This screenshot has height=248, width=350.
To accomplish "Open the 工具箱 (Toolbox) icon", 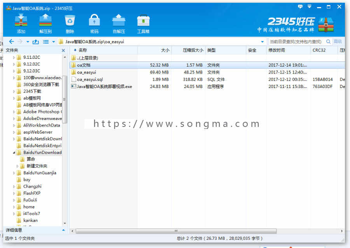I will click(143, 23).
